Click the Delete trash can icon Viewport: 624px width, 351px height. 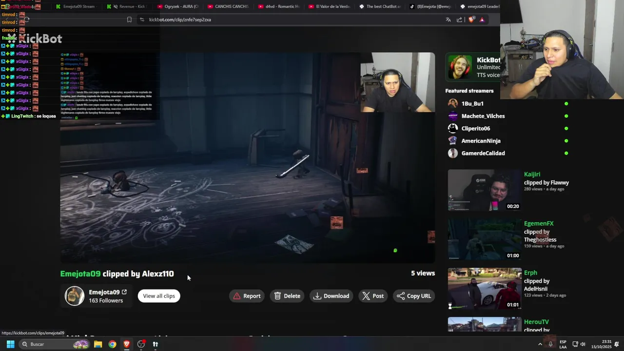(277, 296)
